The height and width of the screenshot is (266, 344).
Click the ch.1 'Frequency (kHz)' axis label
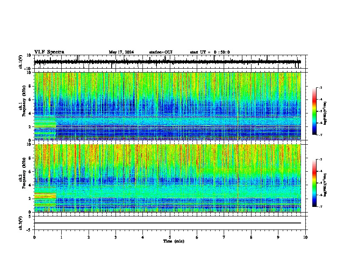[x=24, y=101]
